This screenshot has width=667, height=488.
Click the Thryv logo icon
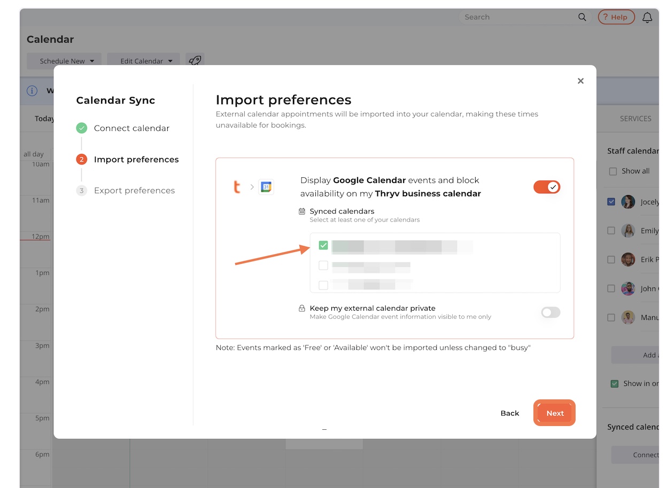237,187
